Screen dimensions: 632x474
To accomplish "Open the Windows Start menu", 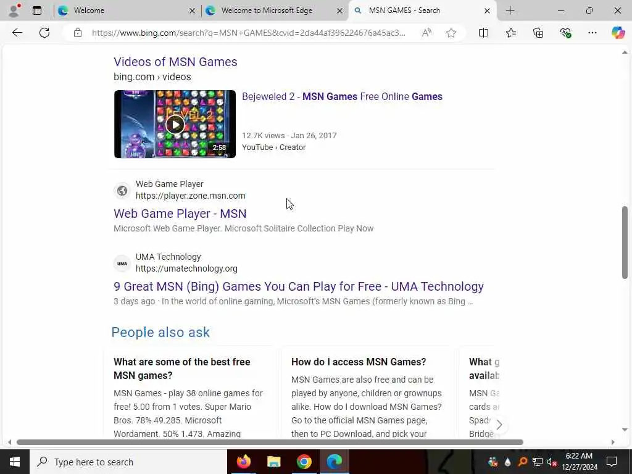I will pyautogui.click(x=15, y=462).
